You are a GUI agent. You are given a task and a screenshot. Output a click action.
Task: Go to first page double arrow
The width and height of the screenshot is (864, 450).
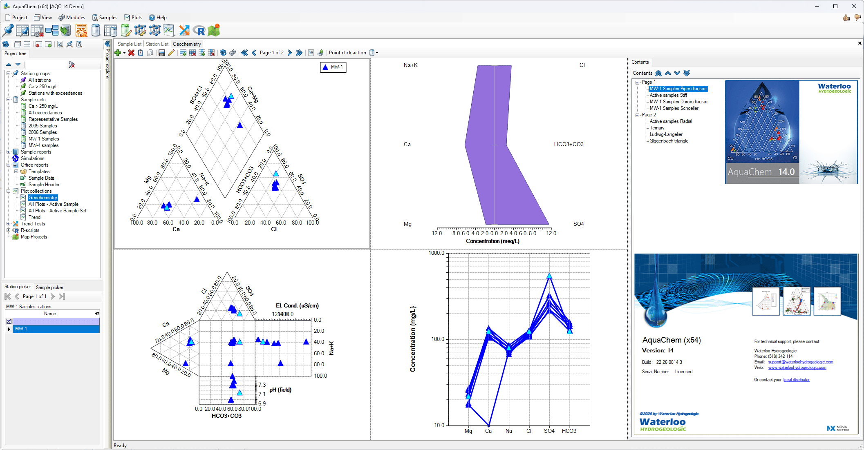pyautogui.click(x=244, y=53)
